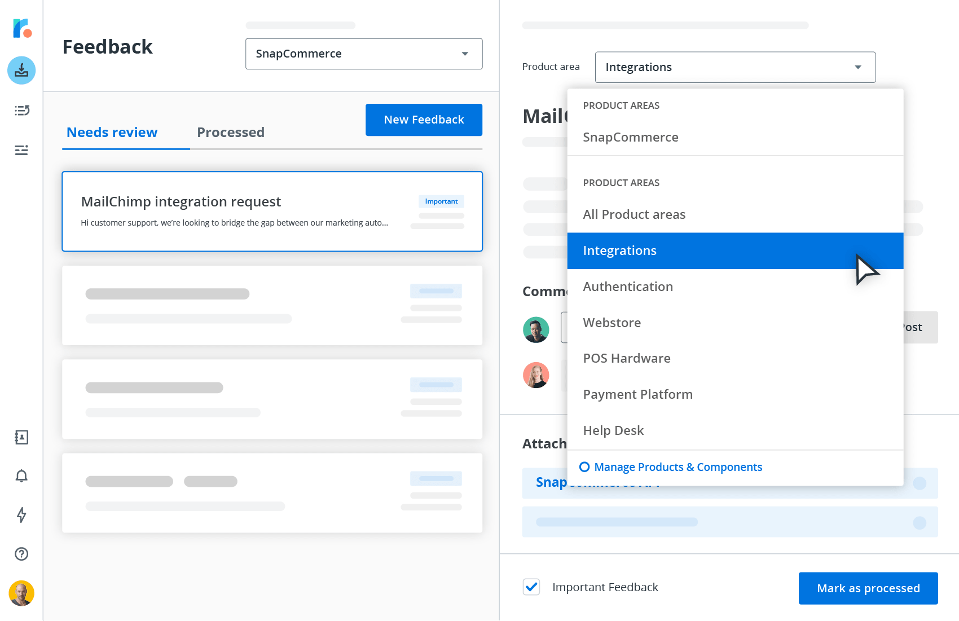Click the lightning bolt sidebar icon
Image resolution: width=959 pixels, height=621 pixels.
pos(21,515)
